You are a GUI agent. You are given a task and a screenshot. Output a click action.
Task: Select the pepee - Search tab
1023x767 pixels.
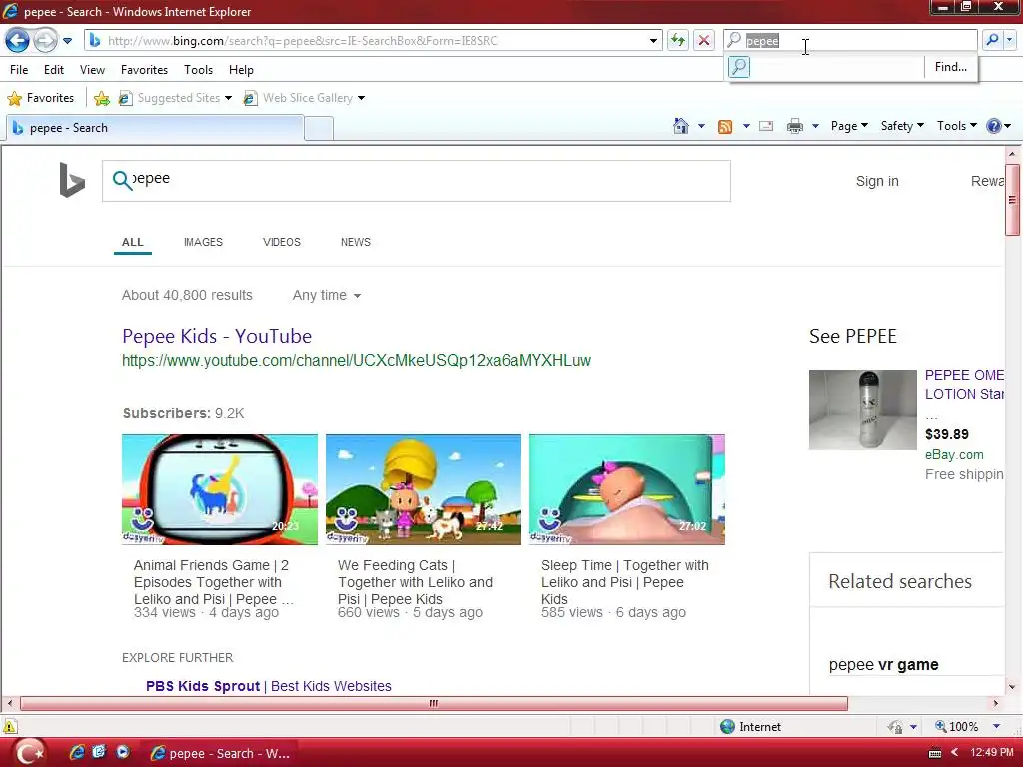click(x=155, y=128)
